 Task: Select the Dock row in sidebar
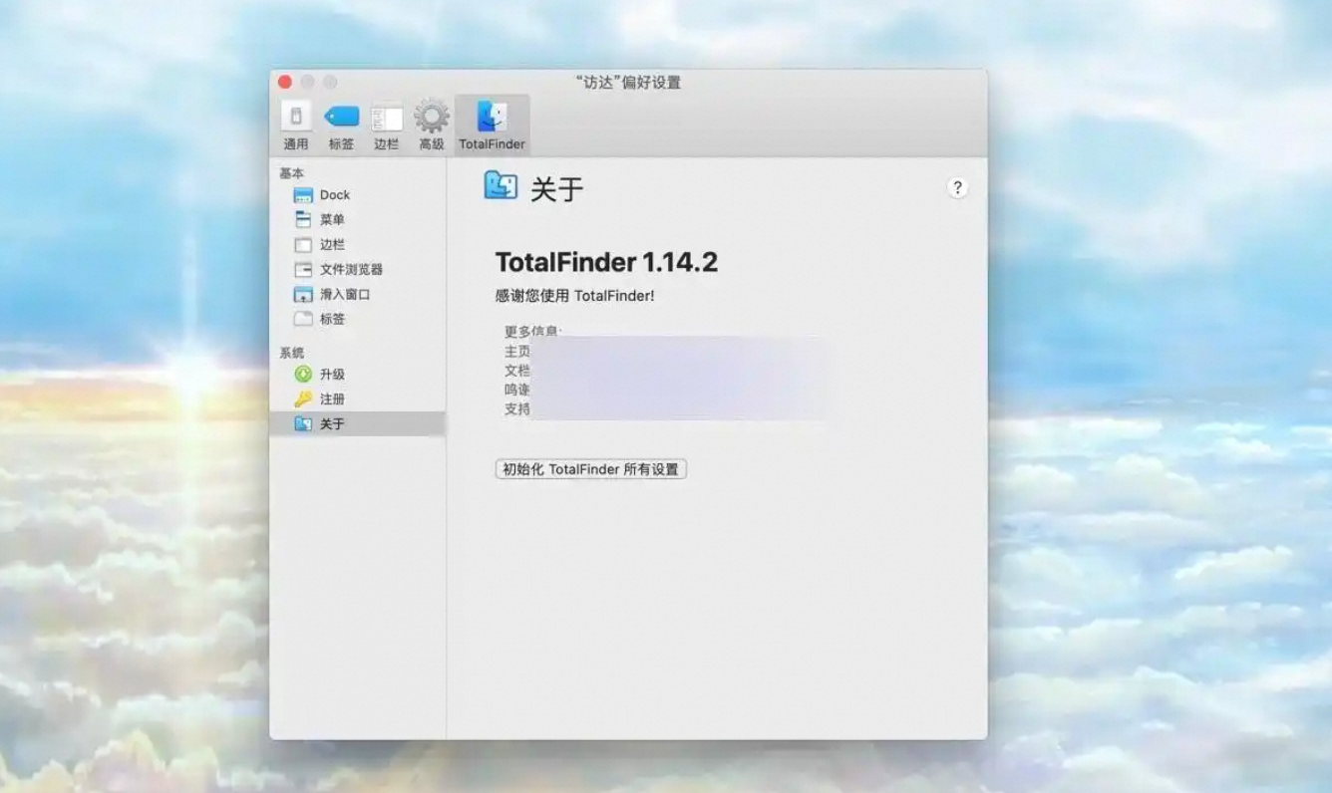pyautogui.click(x=358, y=195)
